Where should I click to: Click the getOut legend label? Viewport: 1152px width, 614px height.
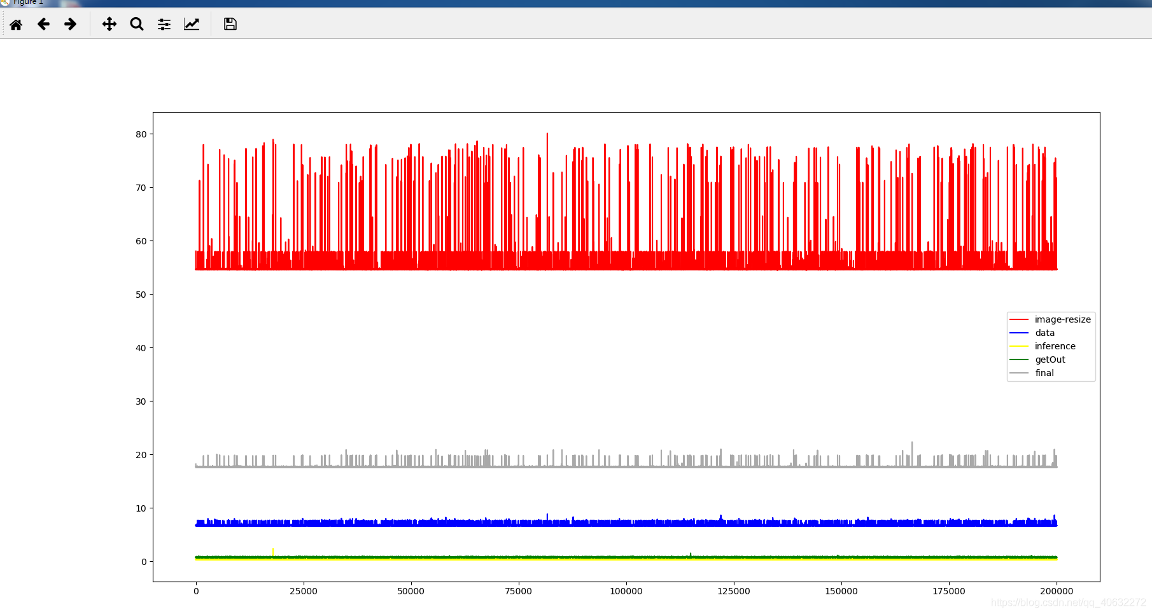pos(1050,359)
